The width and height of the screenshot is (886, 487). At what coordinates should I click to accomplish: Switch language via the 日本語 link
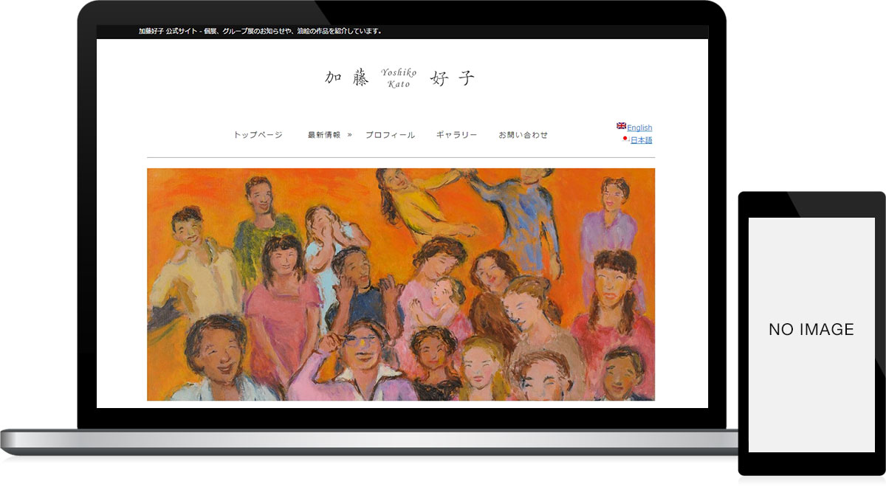[642, 140]
